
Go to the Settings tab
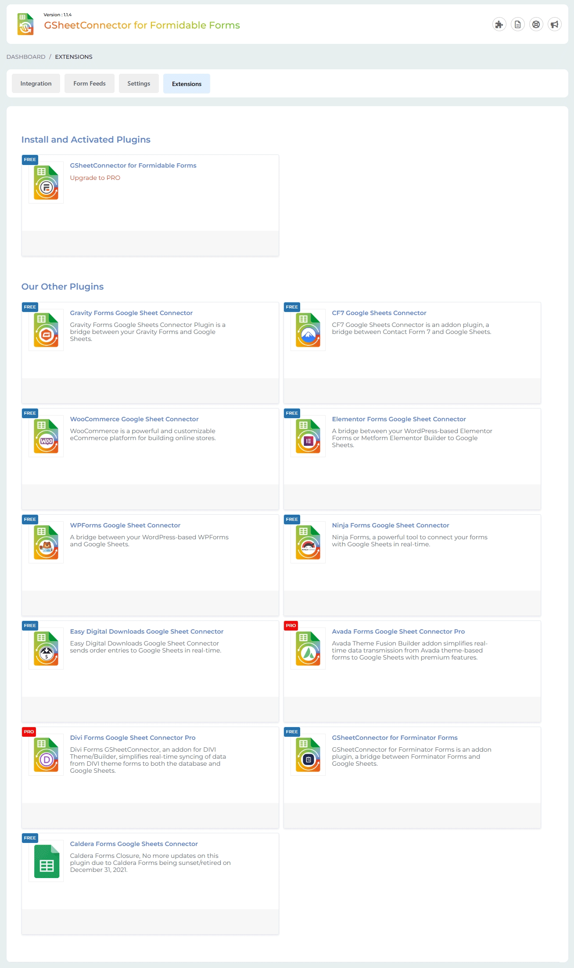point(139,83)
